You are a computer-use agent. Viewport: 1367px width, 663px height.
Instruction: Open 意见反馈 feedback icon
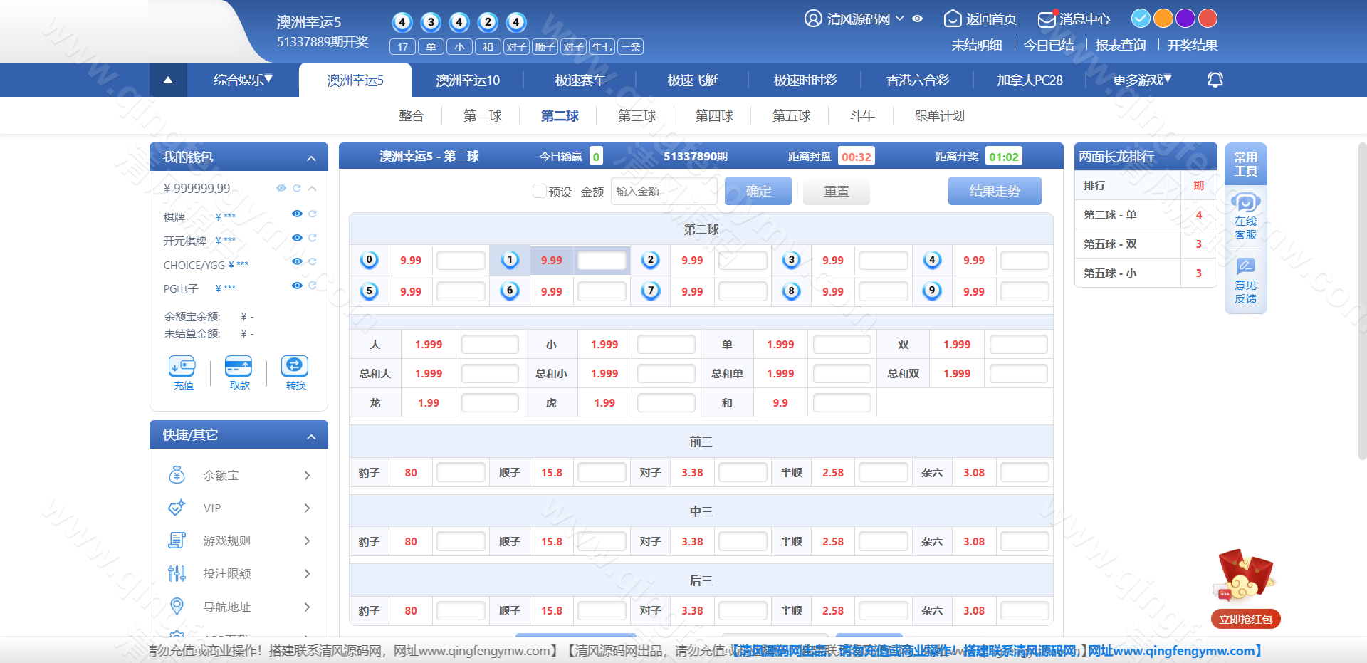point(1245,267)
